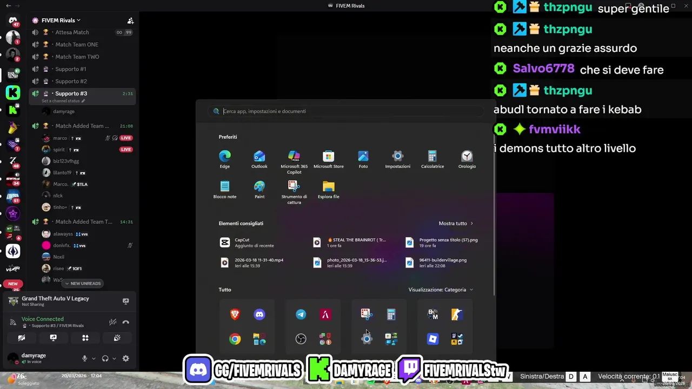
Task: Disconnect from Discord voice call
Action: (x=126, y=322)
